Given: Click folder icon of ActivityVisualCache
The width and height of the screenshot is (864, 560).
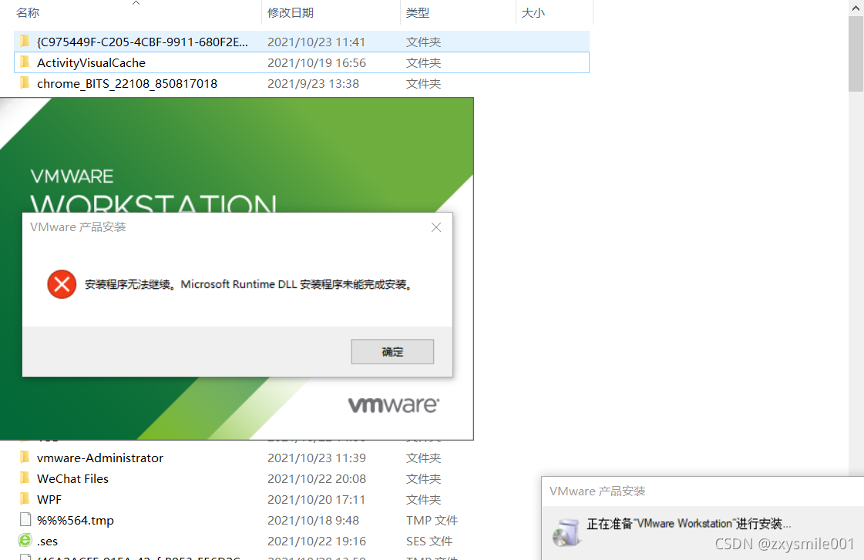Looking at the screenshot, I should point(25,62).
